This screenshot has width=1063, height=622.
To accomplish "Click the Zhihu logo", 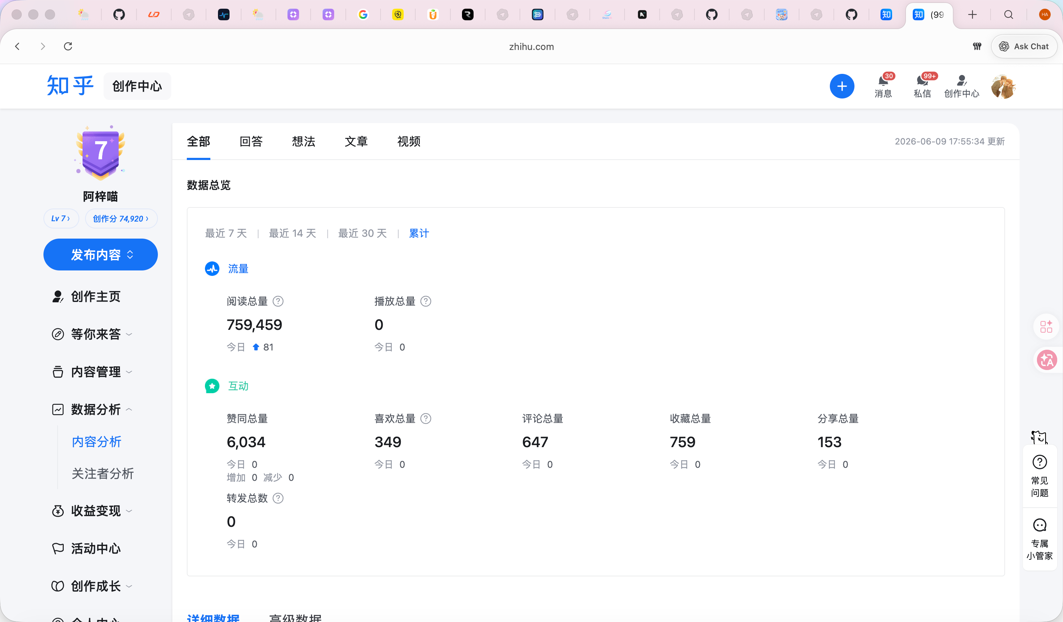I will point(70,85).
